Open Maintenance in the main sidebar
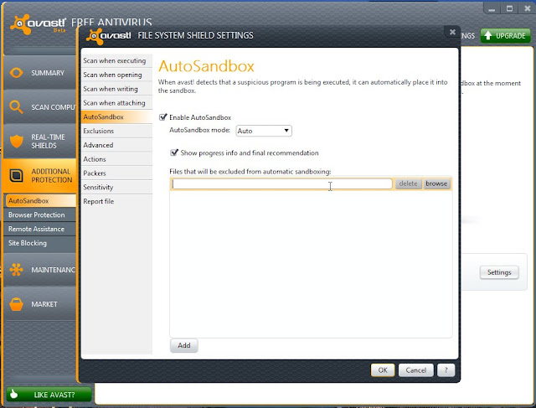 pyautogui.click(x=40, y=270)
